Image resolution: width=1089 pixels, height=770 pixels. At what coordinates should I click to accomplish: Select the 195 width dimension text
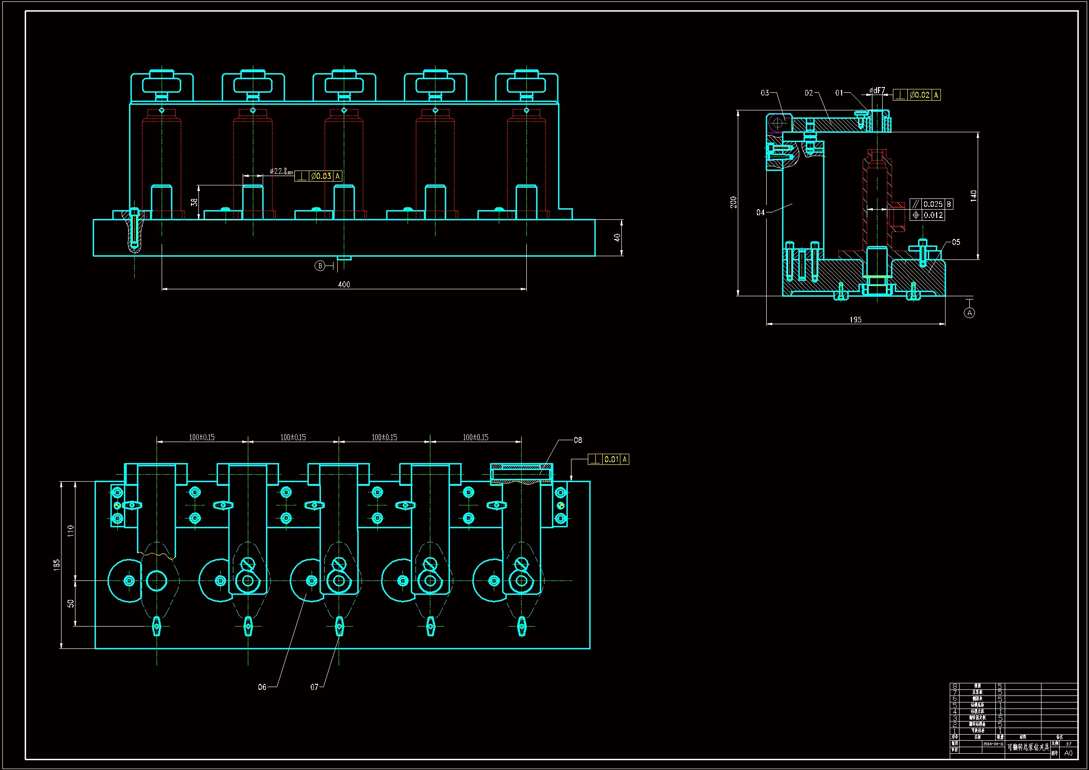pos(855,320)
